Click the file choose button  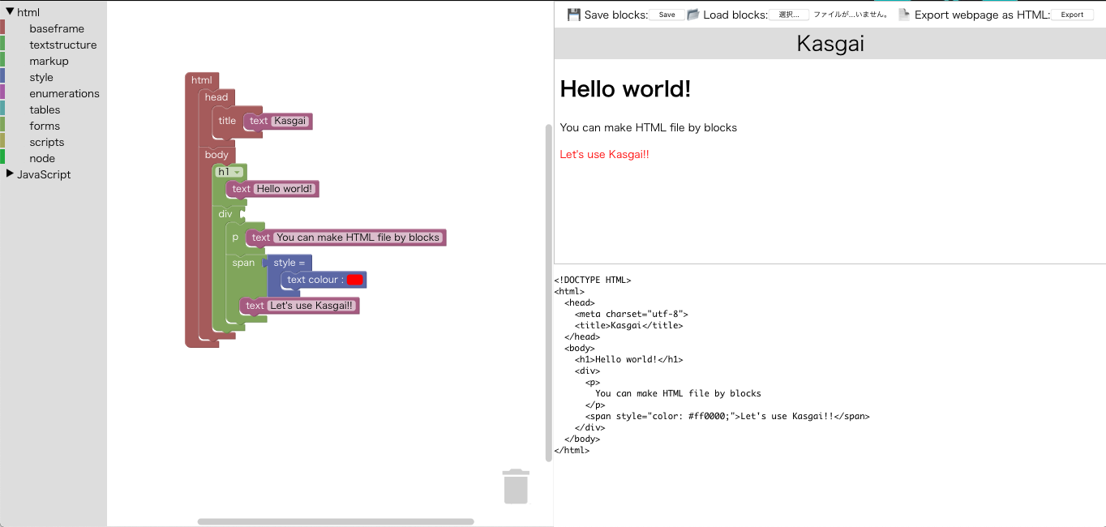(789, 15)
